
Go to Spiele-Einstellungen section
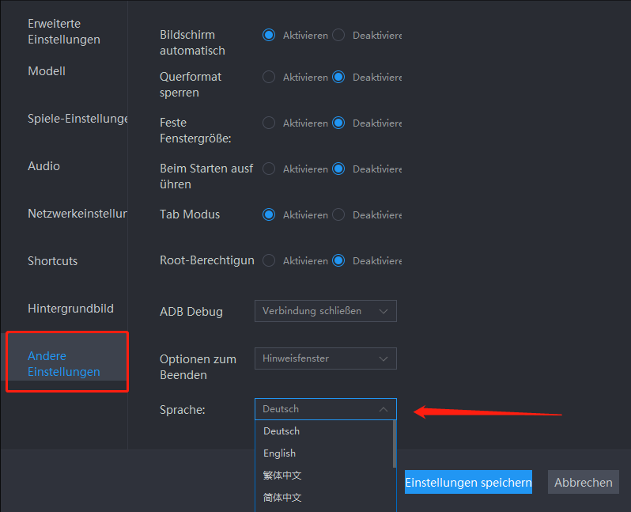pyautogui.click(x=77, y=119)
